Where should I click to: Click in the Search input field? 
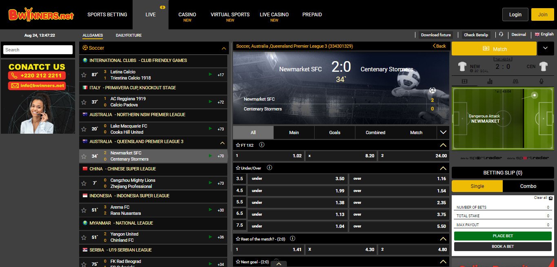pyautogui.click(x=38, y=50)
